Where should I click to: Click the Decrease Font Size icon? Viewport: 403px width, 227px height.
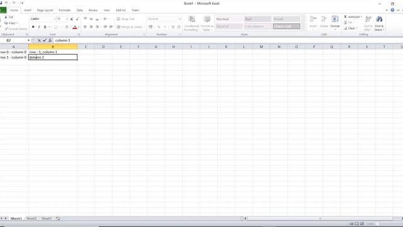point(77,19)
